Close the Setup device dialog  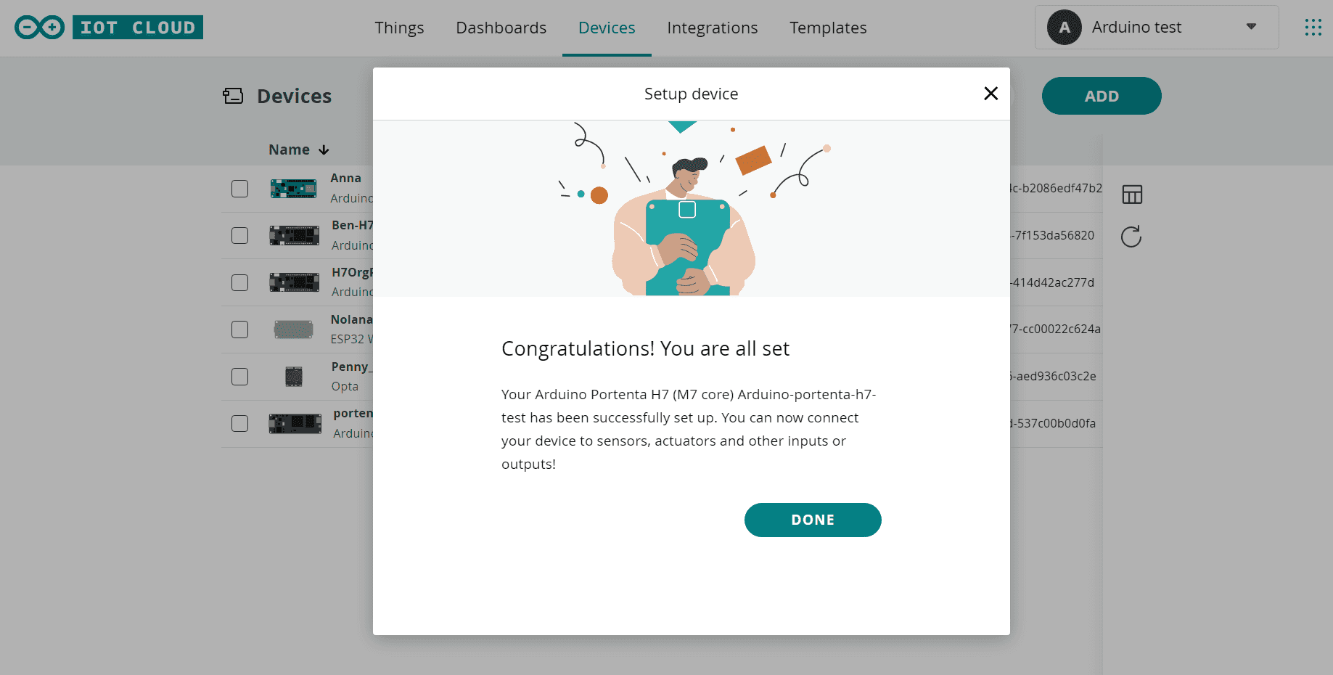coord(990,94)
